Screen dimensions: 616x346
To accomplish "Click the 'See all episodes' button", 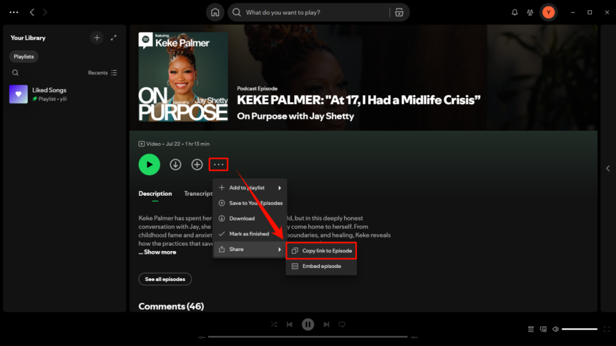I will pos(165,279).
